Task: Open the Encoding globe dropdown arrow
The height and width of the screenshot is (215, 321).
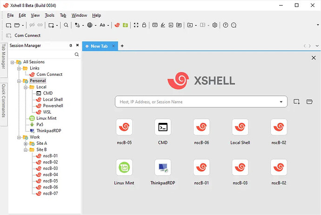Action: pyautogui.click(x=95, y=26)
